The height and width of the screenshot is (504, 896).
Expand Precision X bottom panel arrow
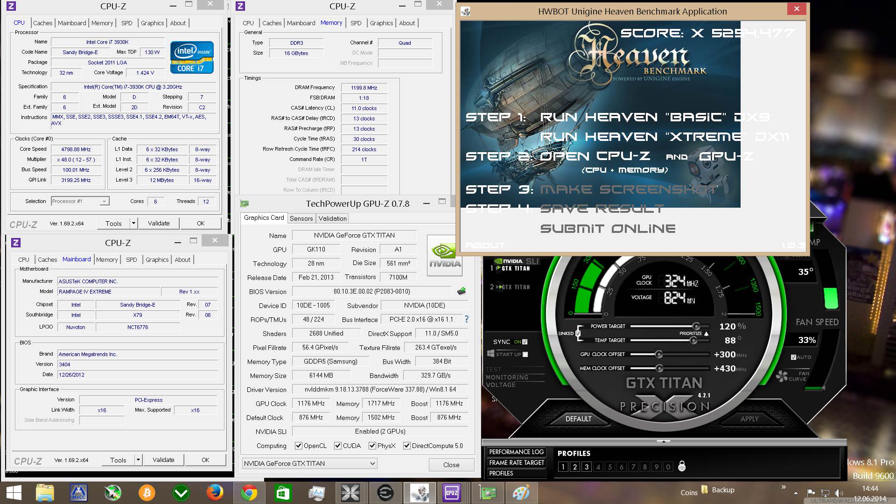click(663, 441)
